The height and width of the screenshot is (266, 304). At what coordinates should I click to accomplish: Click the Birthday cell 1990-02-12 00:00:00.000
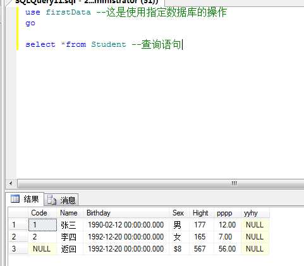pos(126,225)
